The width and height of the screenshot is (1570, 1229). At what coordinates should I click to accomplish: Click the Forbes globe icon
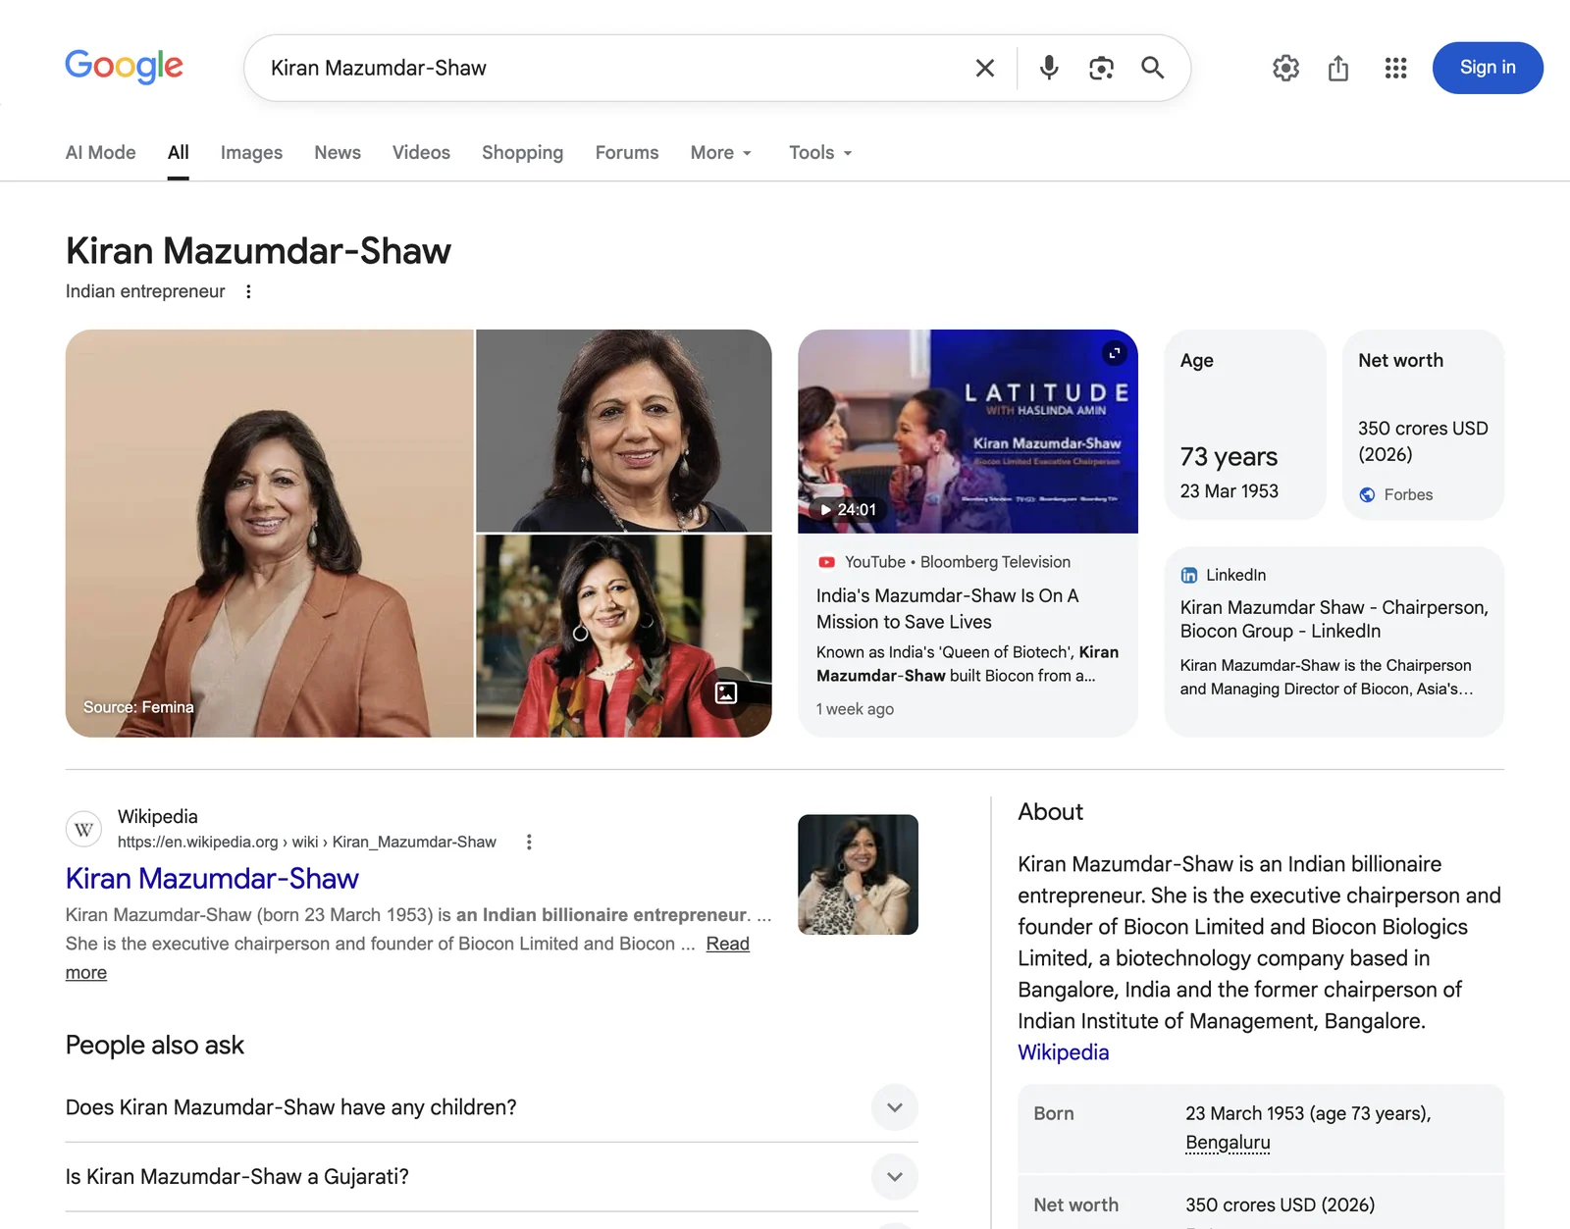coord(1367,494)
